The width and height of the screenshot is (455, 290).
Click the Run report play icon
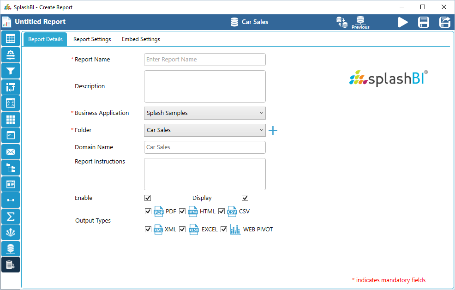coord(403,22)
